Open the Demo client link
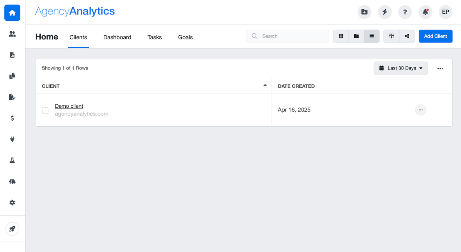The height and width of the screenshot is (252, 461). tap(69, 106)
